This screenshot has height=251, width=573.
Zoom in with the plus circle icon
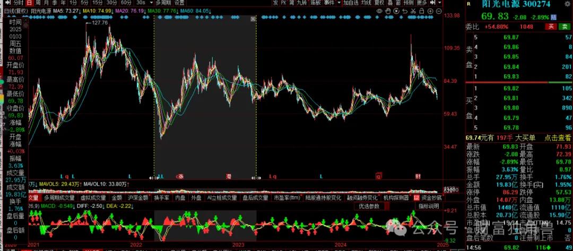430,11
